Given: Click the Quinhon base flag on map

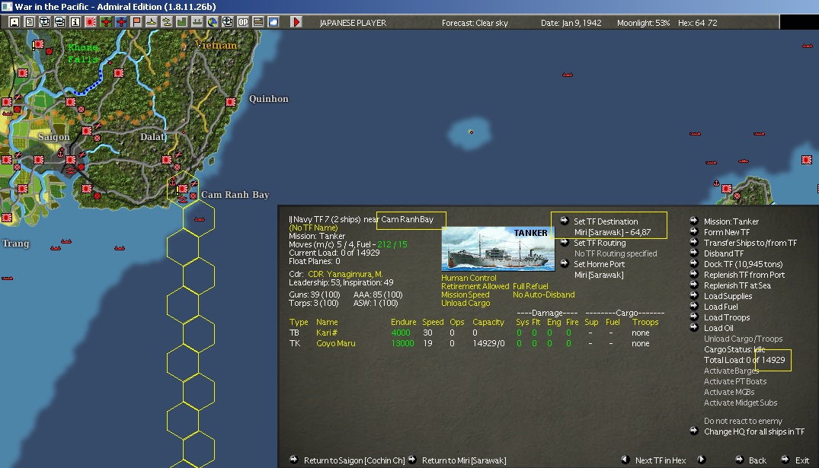Looking at the screenshot, I should [x=230, y=102].
